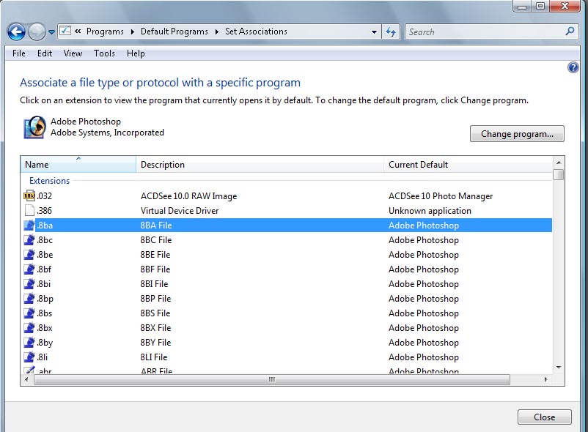588x432 pixels.
Task: Sort by the Name column header
Action: point(78,164)
